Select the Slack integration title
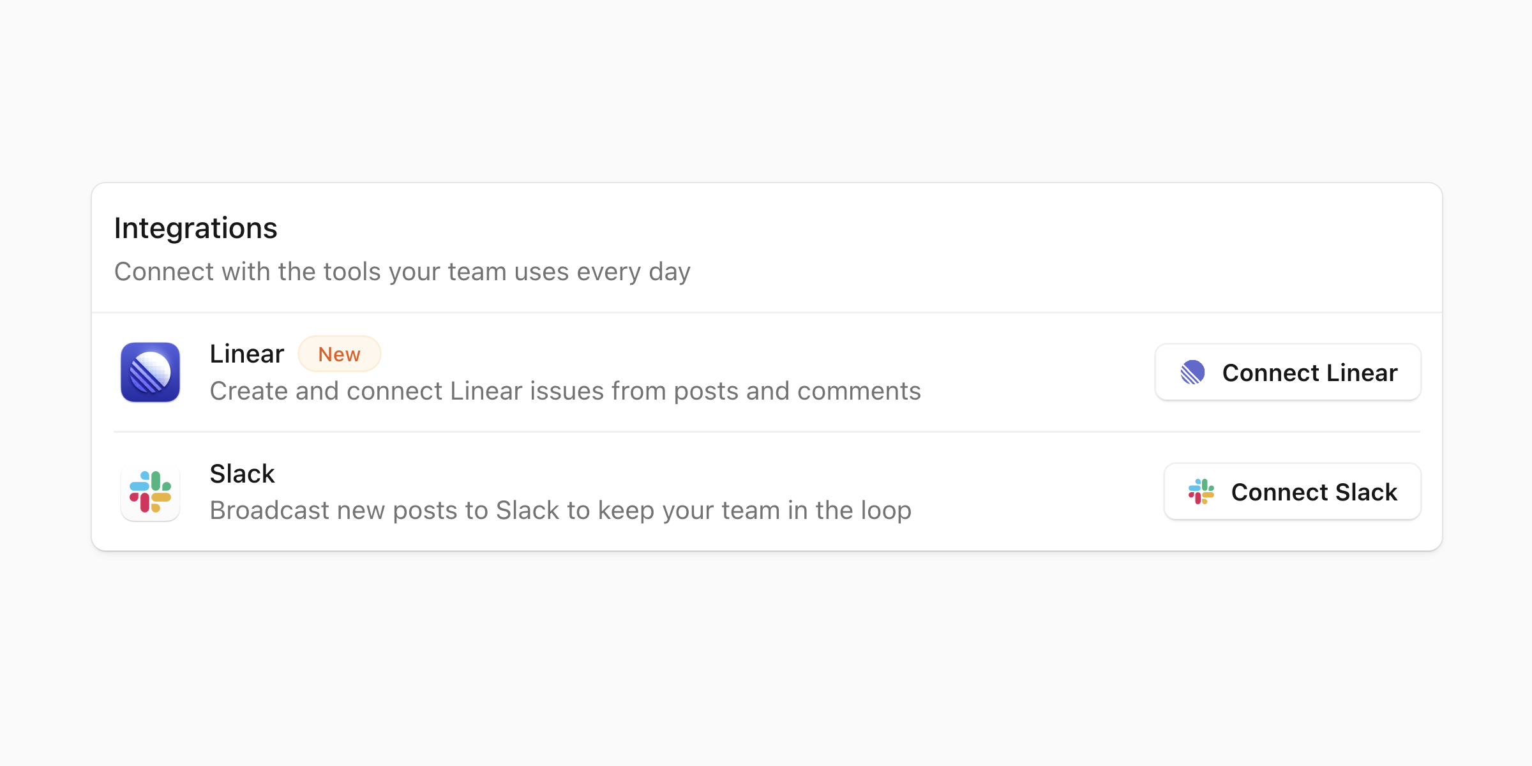This screenshot has width=1532, height=766. pyautogui.click(x=242, y=474)
